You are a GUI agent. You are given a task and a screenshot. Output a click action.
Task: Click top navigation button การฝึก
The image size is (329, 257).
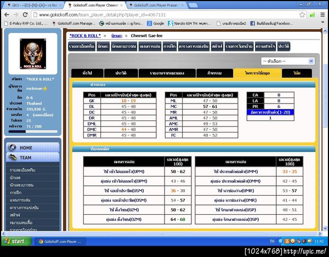click(x=169, y=47)
